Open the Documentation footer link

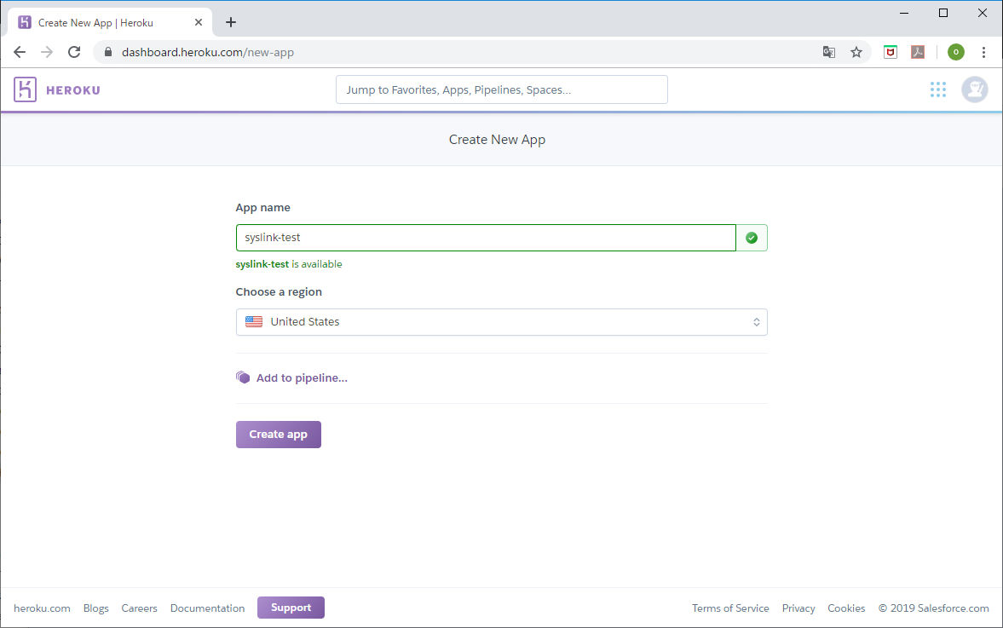pos(207,608)
